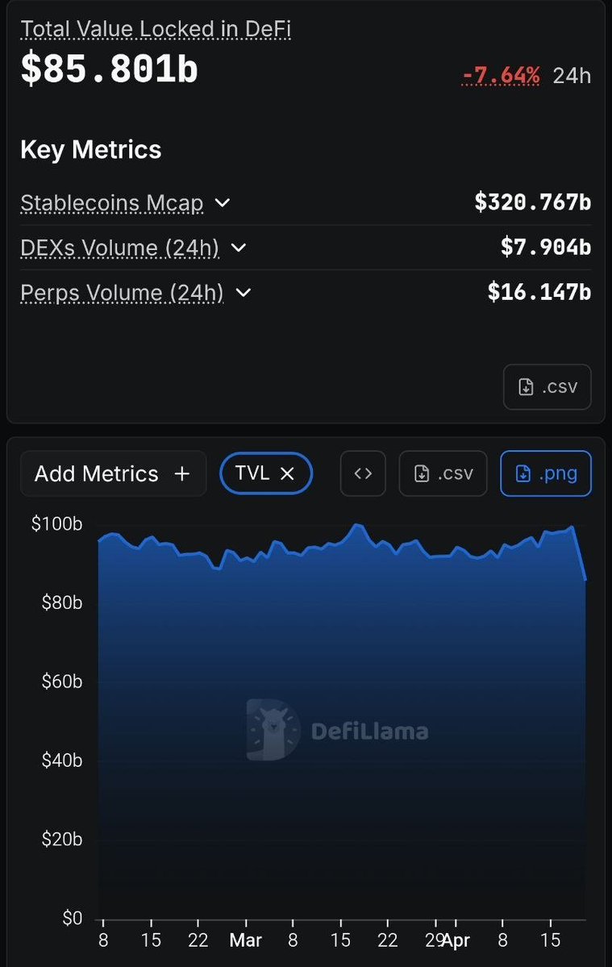Click the chart's latest drop point
This screenshot has height=967, width=612.
(x=585, y=578)
